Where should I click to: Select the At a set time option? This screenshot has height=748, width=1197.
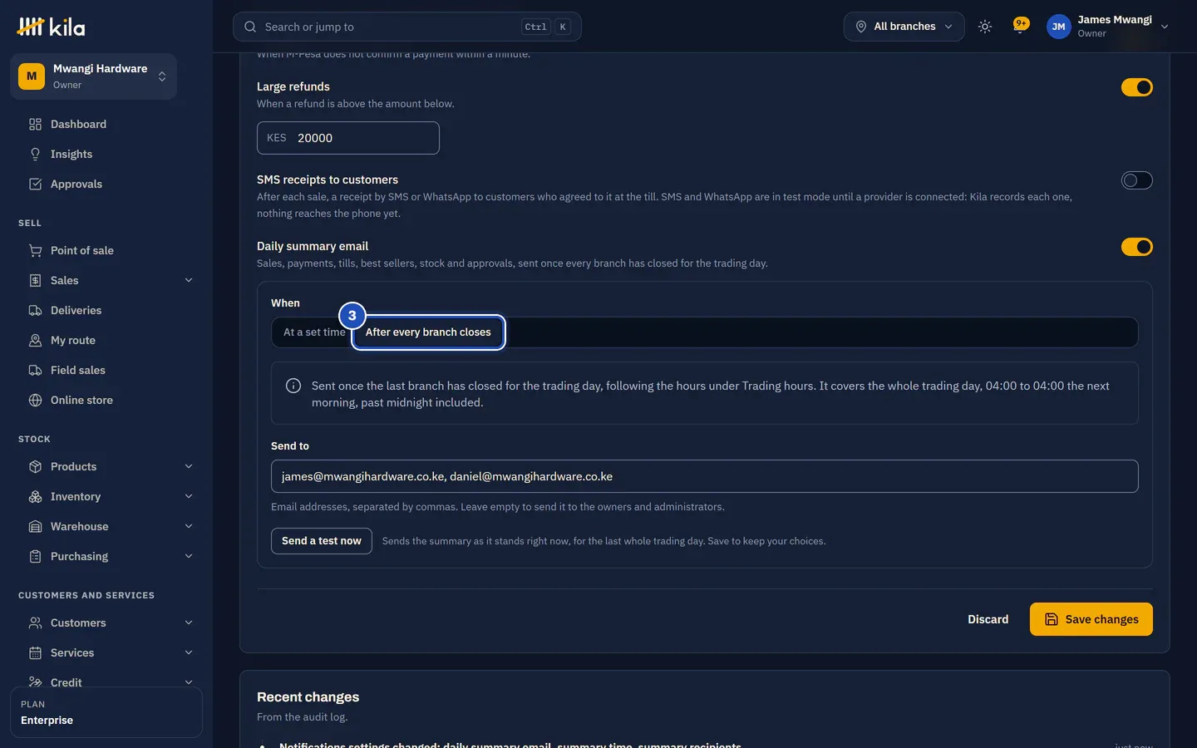click(x=313, y=332)
